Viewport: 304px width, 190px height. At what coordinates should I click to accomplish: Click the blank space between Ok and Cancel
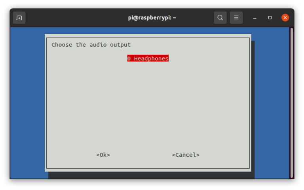141,155
